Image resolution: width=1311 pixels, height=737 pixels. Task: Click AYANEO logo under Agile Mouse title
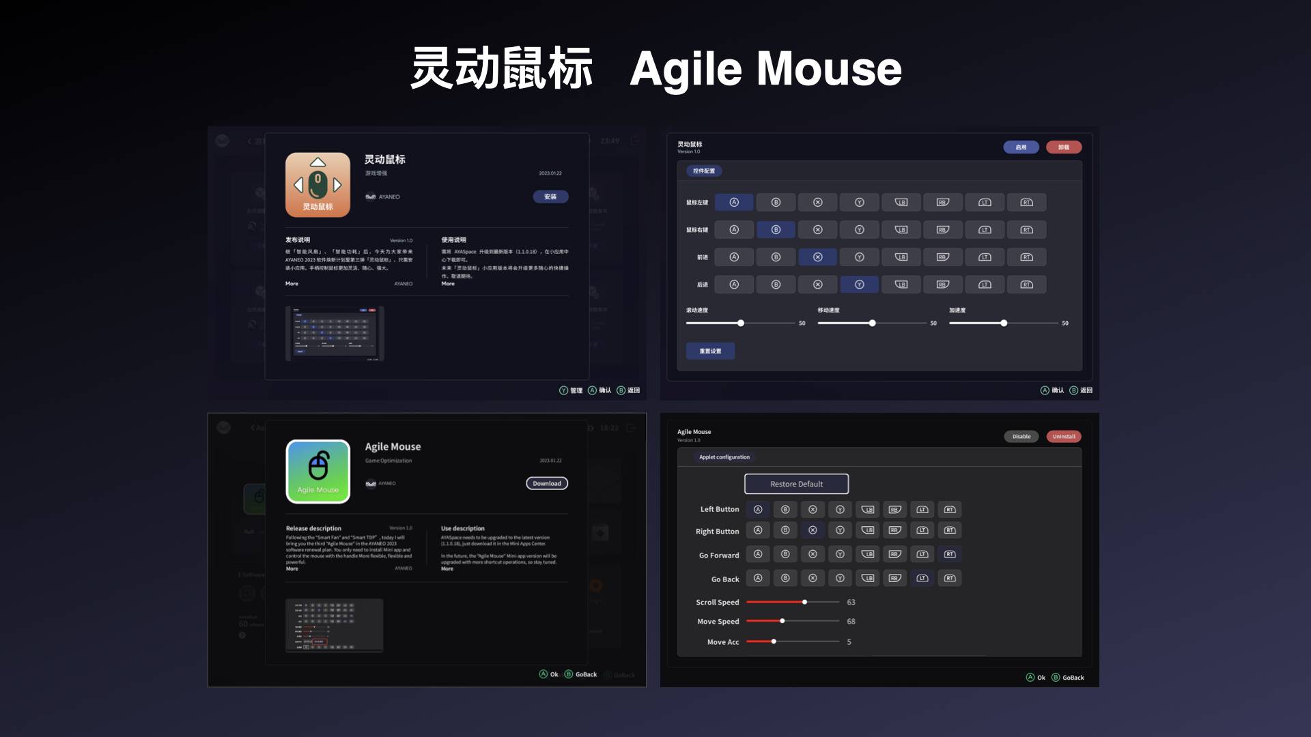coord(371,483)
